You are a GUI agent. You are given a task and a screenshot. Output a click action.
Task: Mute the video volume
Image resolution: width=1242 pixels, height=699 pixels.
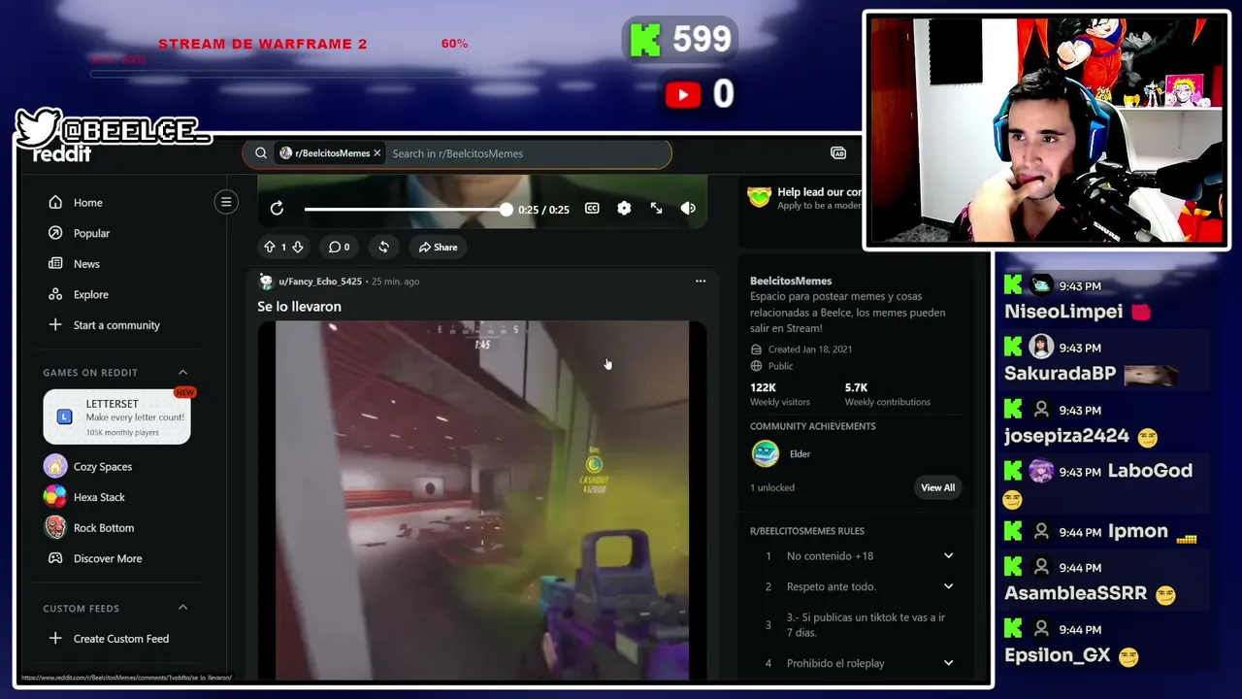click(x=688, y=209)
